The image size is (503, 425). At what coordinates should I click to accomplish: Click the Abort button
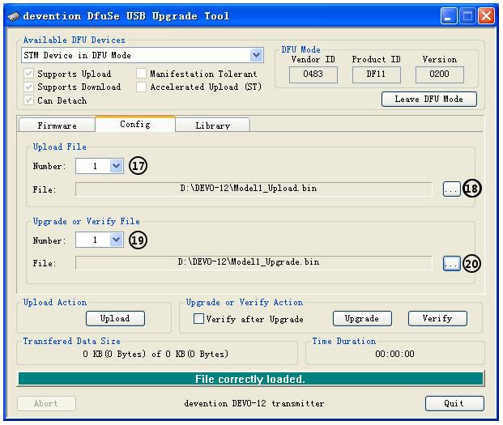point(46,403)
